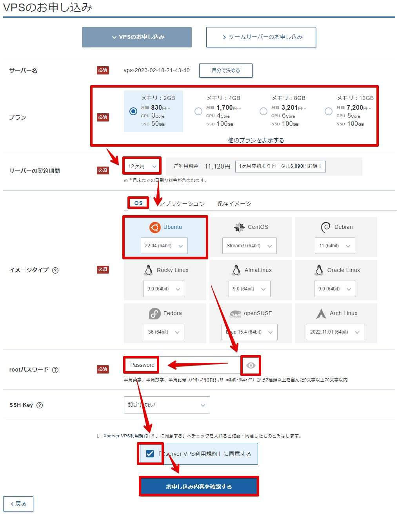Switch to the OS tab
398x515 pixels.
pyautogui.click(x=138, y=203)
